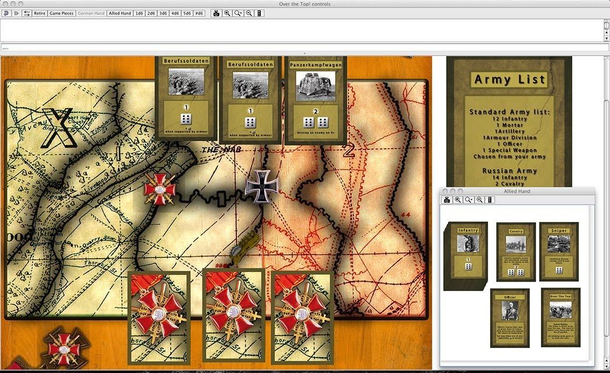Click the Russian cross token at bottom left
Viewport: 610px width, 373px height.
pyautogui.click(x=65, y=349)
